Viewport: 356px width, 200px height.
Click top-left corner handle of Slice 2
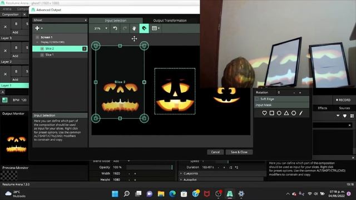tap(96, 46)
